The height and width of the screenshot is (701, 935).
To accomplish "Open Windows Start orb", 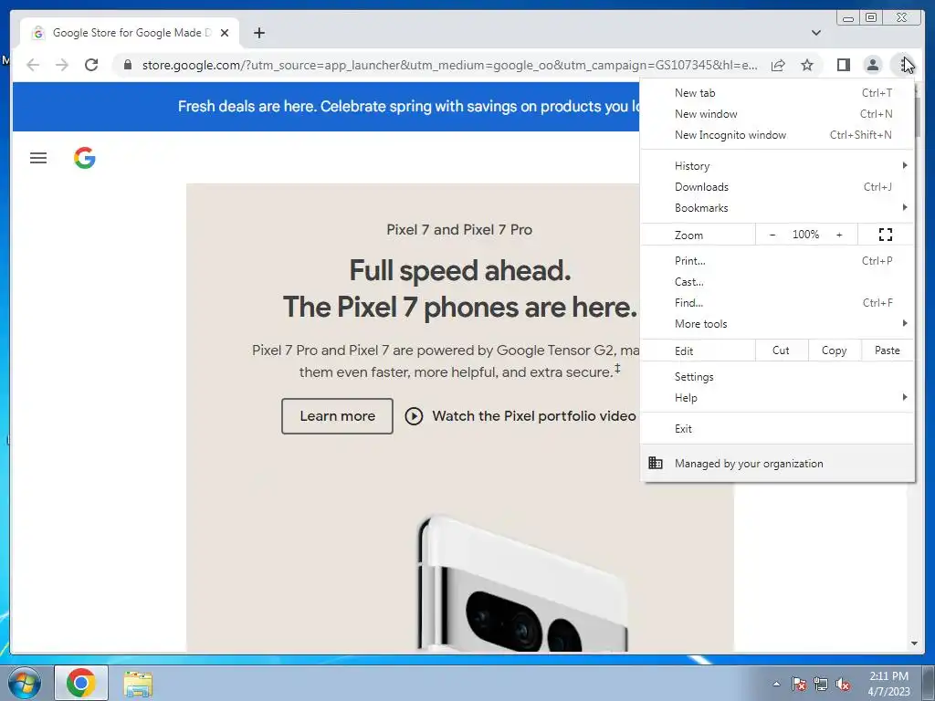I will pos(25,683).
